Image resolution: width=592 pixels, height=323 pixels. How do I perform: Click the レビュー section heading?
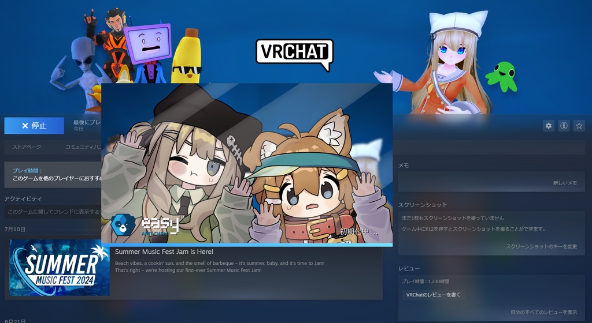coord(409,268)
